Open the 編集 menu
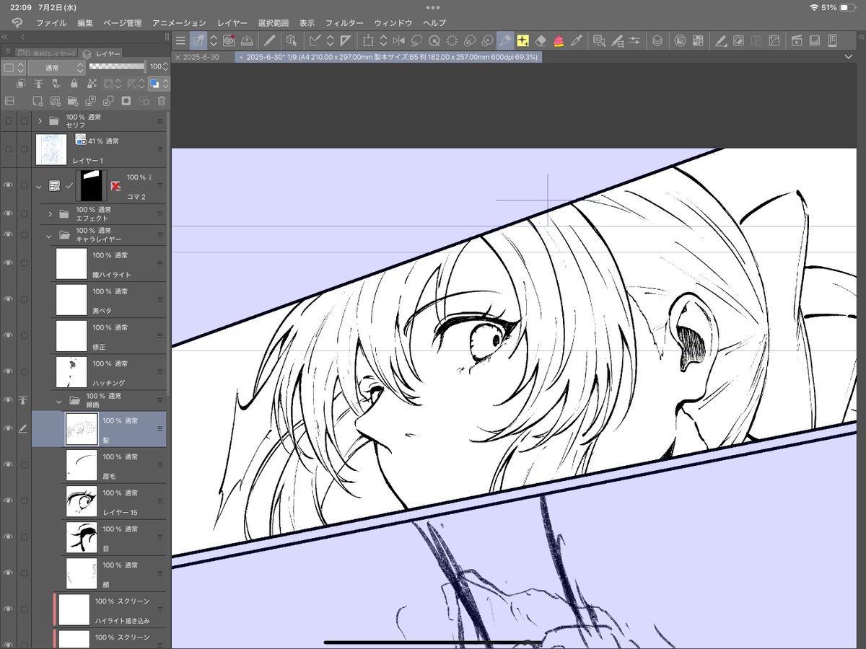 [85, 23]
